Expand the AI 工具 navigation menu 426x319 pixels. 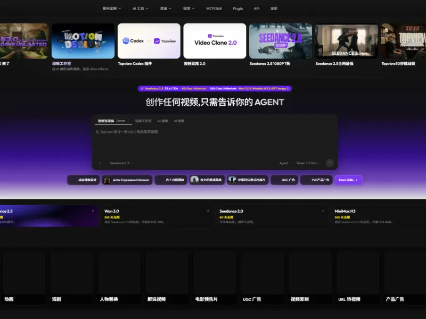coord(140,9)
